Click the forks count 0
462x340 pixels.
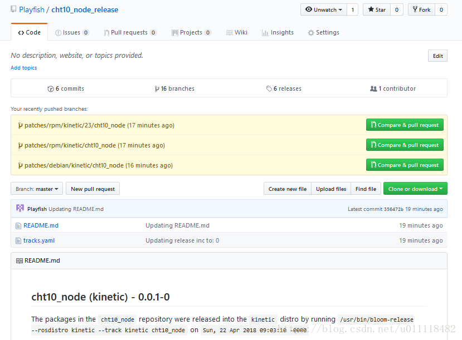click(441, 9)
